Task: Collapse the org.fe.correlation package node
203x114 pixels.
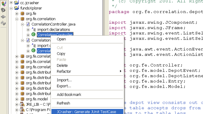Action: pyautogui.click(x=17, y=19)
